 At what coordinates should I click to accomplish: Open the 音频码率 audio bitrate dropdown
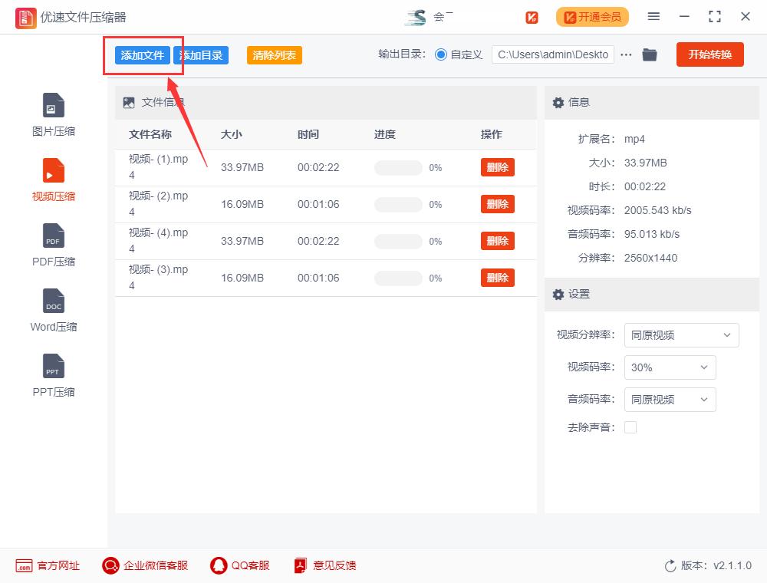(x=670, y=400)
